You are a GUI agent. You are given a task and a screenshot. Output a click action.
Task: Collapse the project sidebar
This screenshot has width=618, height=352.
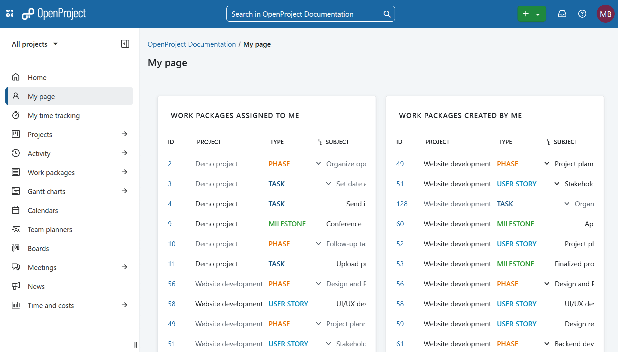coord(125,44)
